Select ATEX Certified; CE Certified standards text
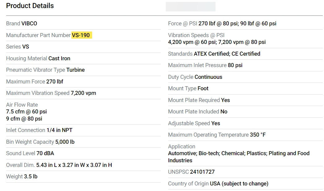Image resolution: width=324 pixels, height=191 pixels. click(227, 54)
